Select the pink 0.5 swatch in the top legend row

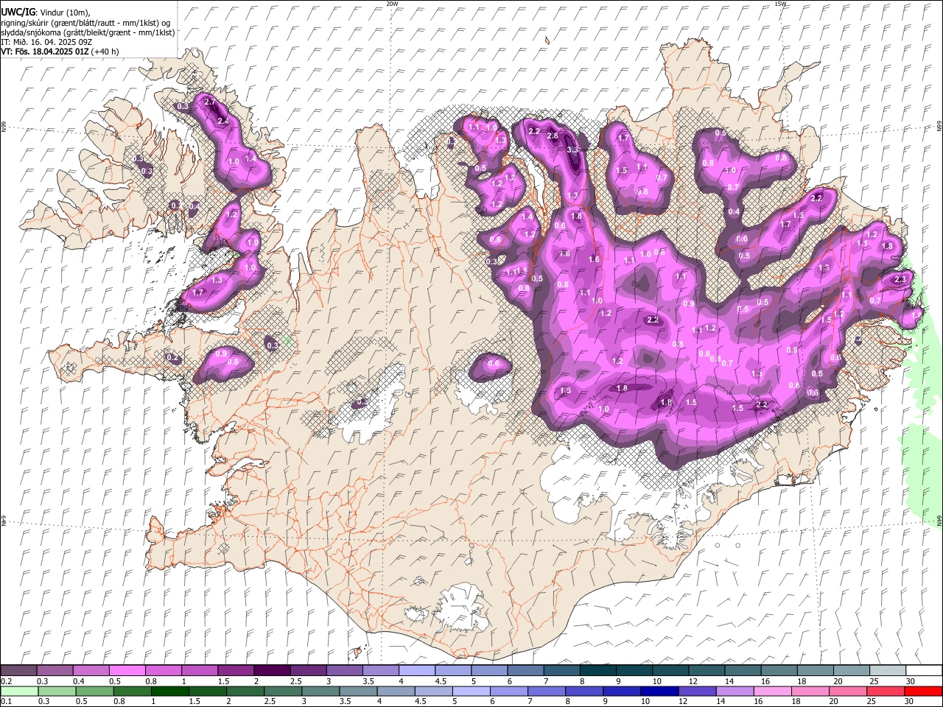127,670
